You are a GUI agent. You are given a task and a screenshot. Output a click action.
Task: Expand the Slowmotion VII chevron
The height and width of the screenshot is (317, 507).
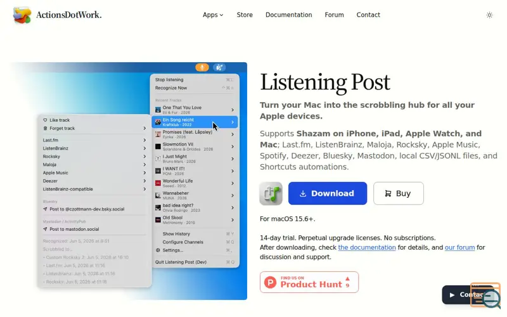tap(233, 146)
